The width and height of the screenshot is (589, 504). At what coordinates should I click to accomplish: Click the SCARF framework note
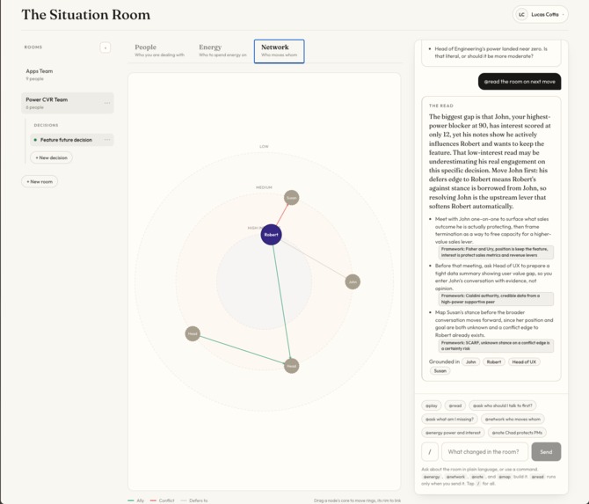point(496,346)
